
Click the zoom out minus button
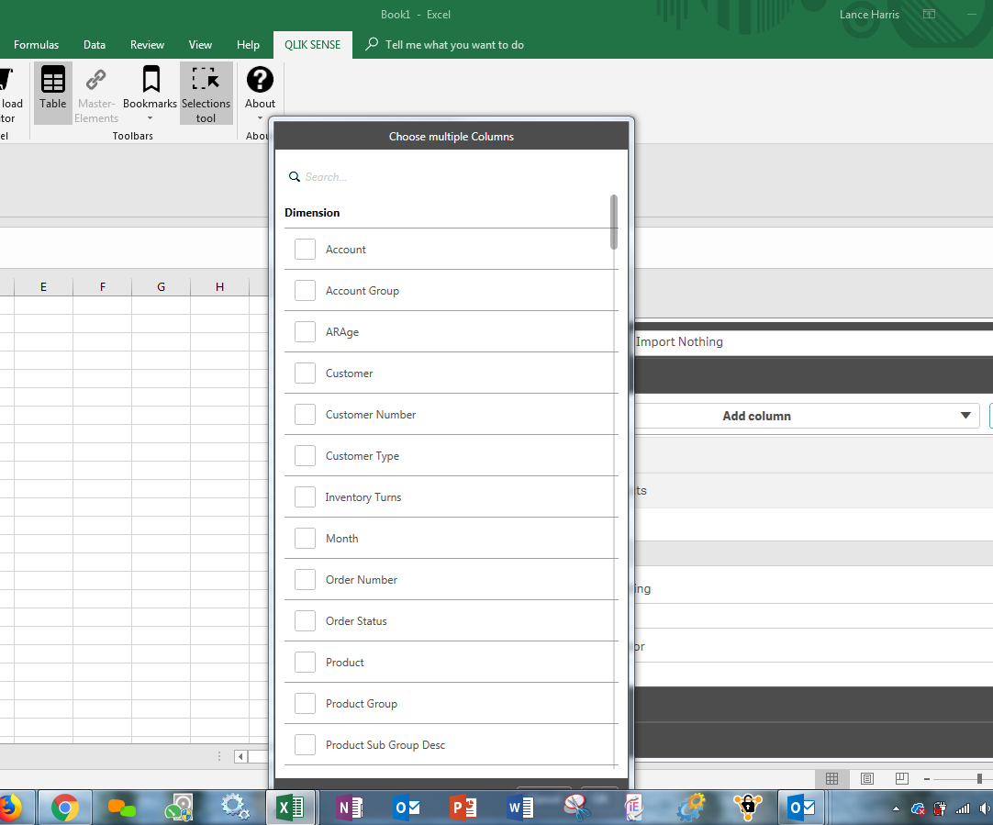tap(927, 779)
